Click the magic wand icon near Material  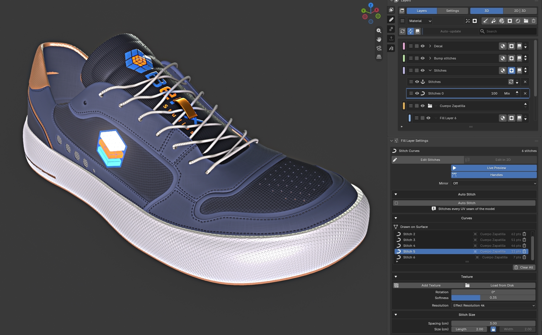pyautogui.click(x=468, y=21)
